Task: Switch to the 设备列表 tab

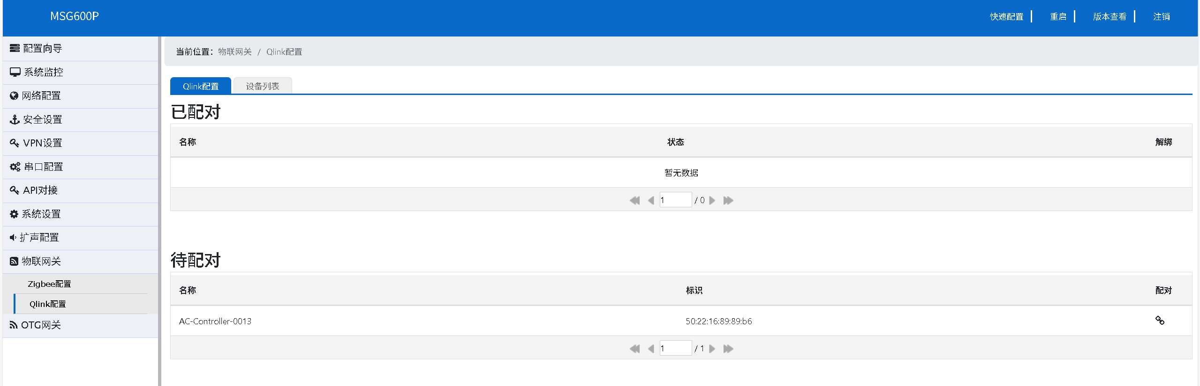Action: coord(262,86)
